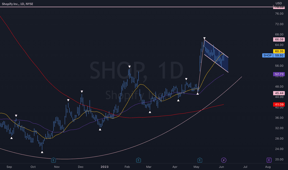Click the pink 66.08 price level label

point(279,39)
